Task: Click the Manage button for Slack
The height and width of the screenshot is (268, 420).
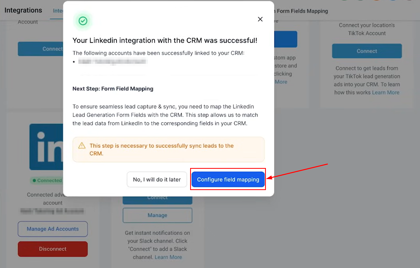Action: [157, 215]
